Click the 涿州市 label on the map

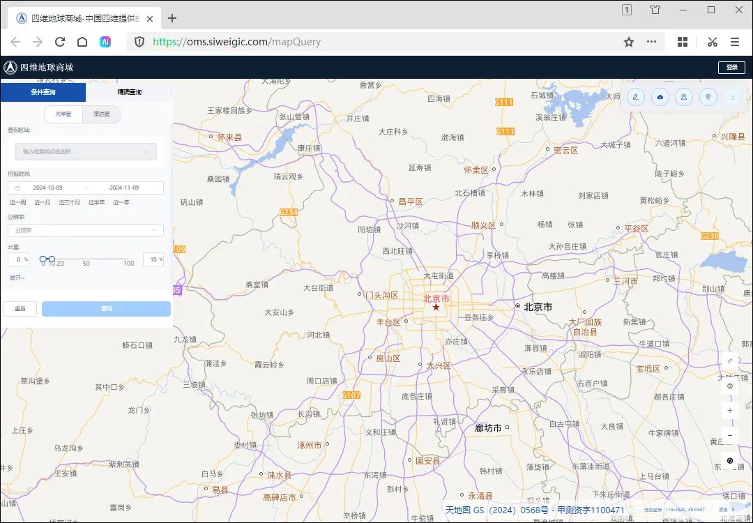[x=310, y=445]
